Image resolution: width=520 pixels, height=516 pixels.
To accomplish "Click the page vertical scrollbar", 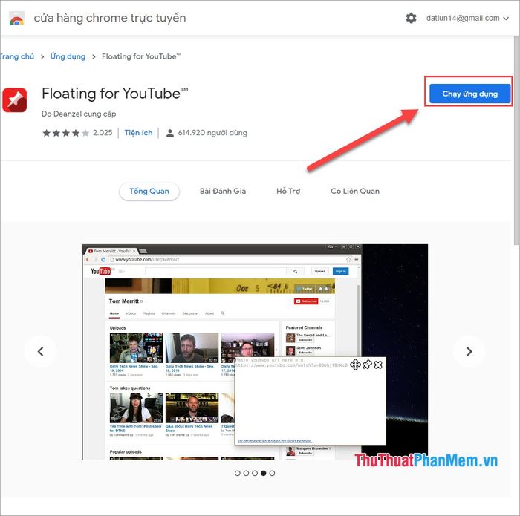I will pyautogui.click(x=516, y=139).
